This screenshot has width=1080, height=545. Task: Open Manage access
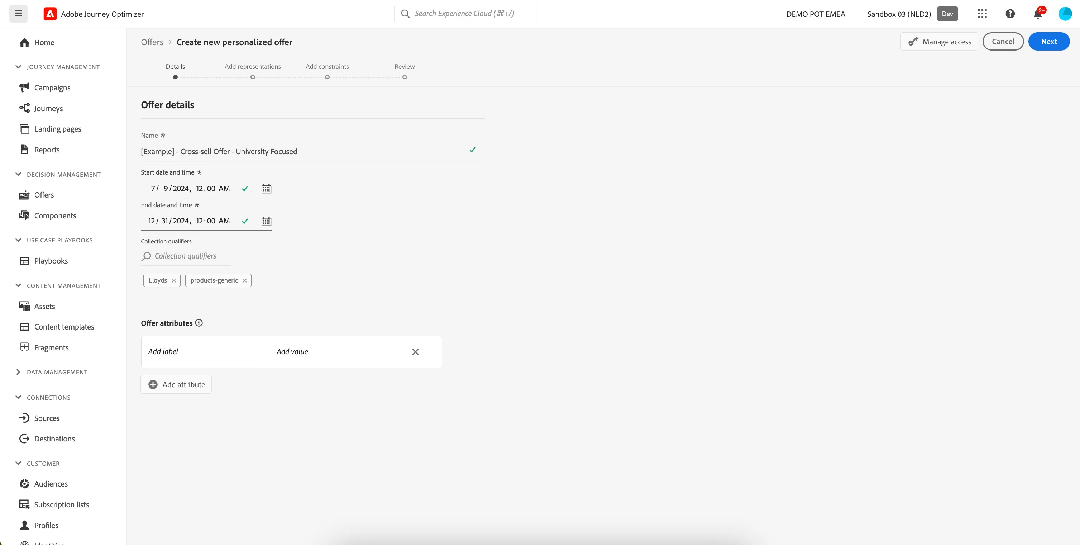(939, 42)
